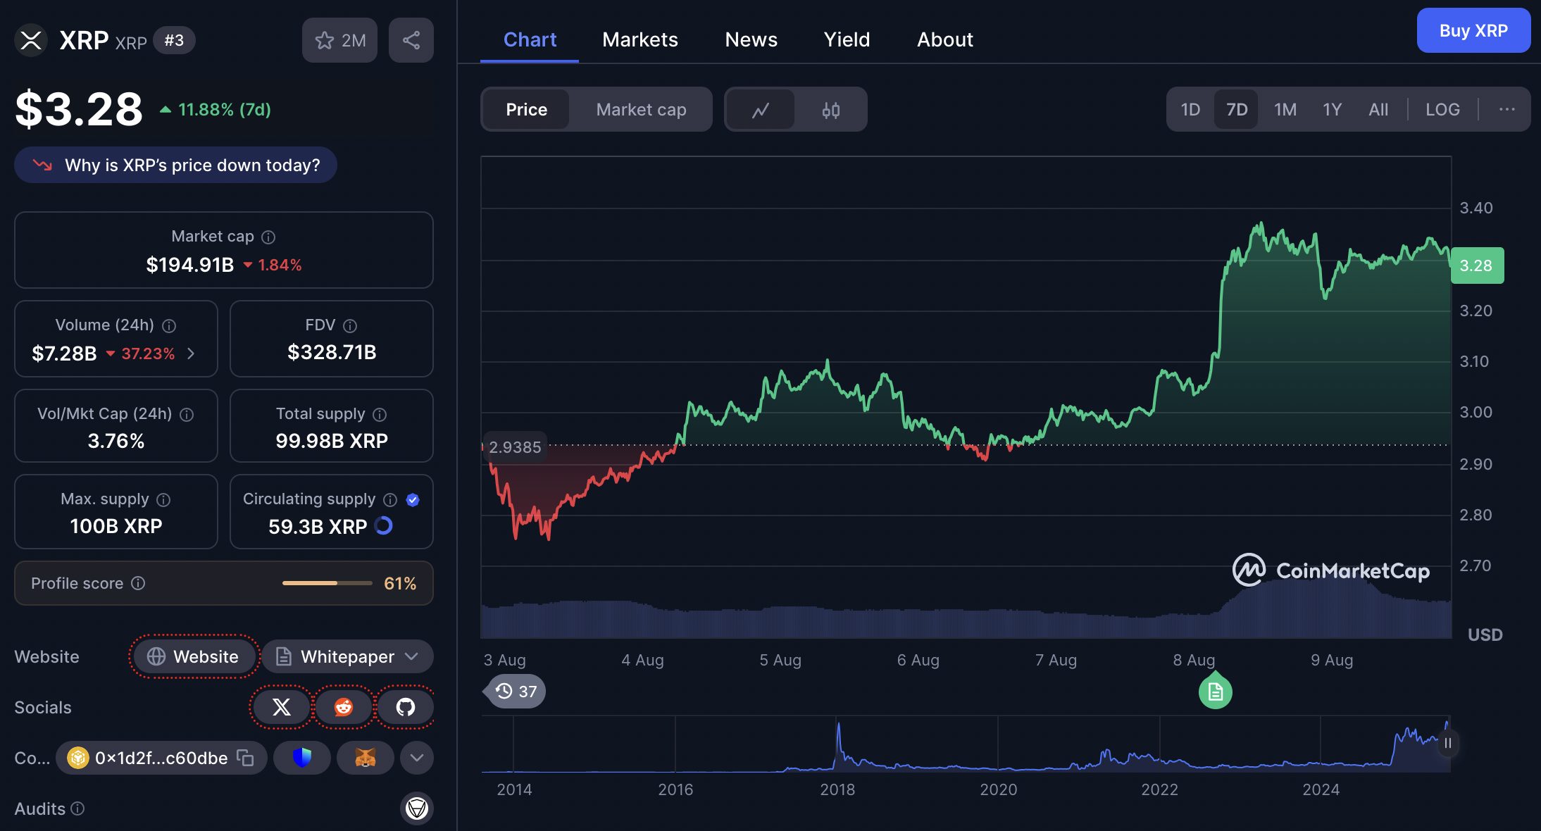
Task: Open XRP's X (Twitter) social link
Action: pos(281,707)
